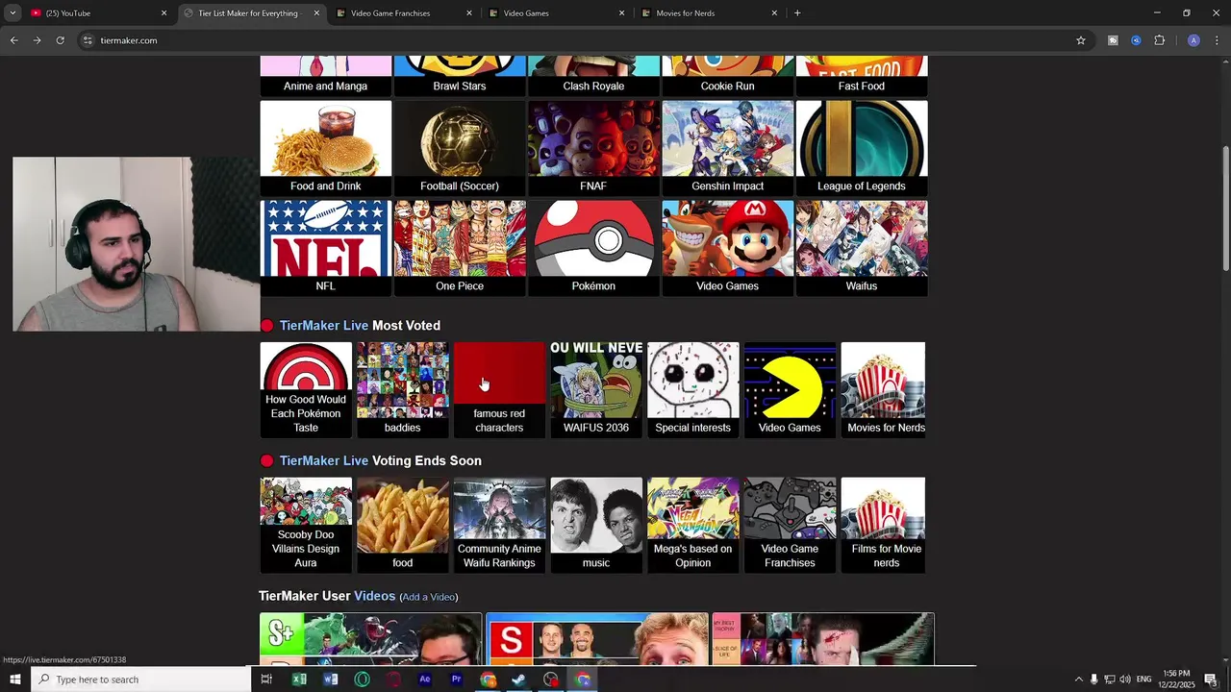
Task: Close the YouTube tab
Action: coord(163,13)
